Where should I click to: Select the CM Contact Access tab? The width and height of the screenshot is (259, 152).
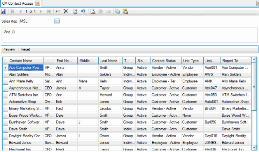pyautogui.click(x=17, y=3)
